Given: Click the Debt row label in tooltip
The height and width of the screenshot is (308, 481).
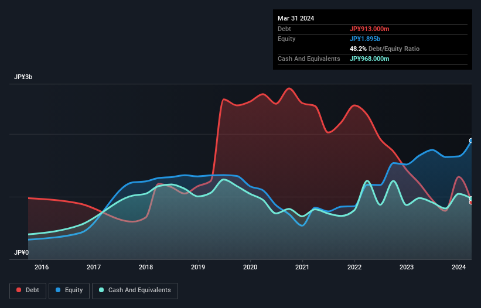Looking at the screenshot, I should [x=284, y=29].
